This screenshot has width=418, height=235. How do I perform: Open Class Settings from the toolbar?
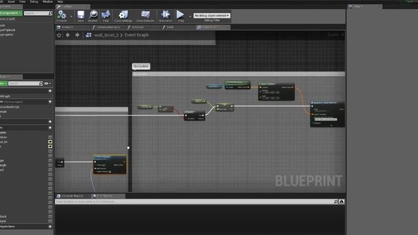click(x=123, y=16)
